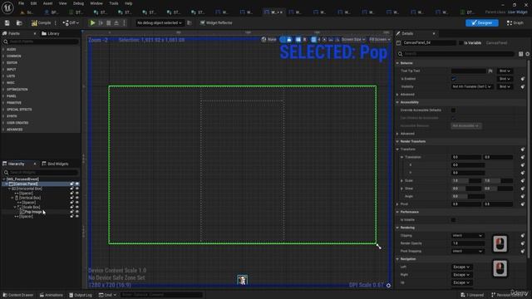The width and height of the screenshot is (532, 299).
Task: Click Details settings gear icon
Action: [528, 54]
